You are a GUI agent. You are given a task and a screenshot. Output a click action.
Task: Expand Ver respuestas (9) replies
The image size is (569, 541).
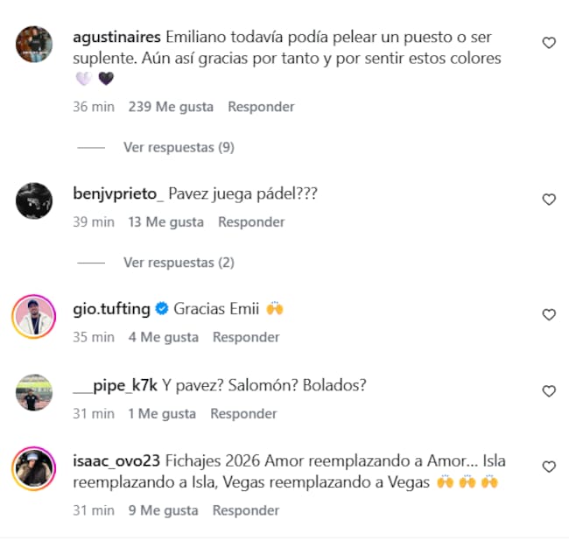point(179,147)
